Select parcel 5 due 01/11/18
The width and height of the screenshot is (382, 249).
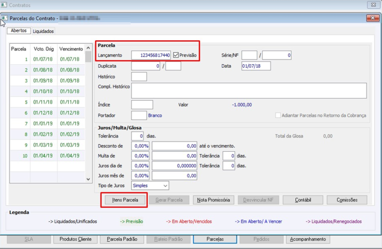click(x=47, y=102)
